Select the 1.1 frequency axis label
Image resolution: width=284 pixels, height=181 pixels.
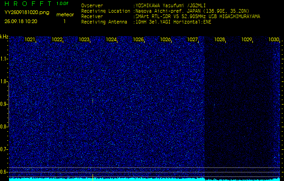pyautogui.click(x=4, y=59)
